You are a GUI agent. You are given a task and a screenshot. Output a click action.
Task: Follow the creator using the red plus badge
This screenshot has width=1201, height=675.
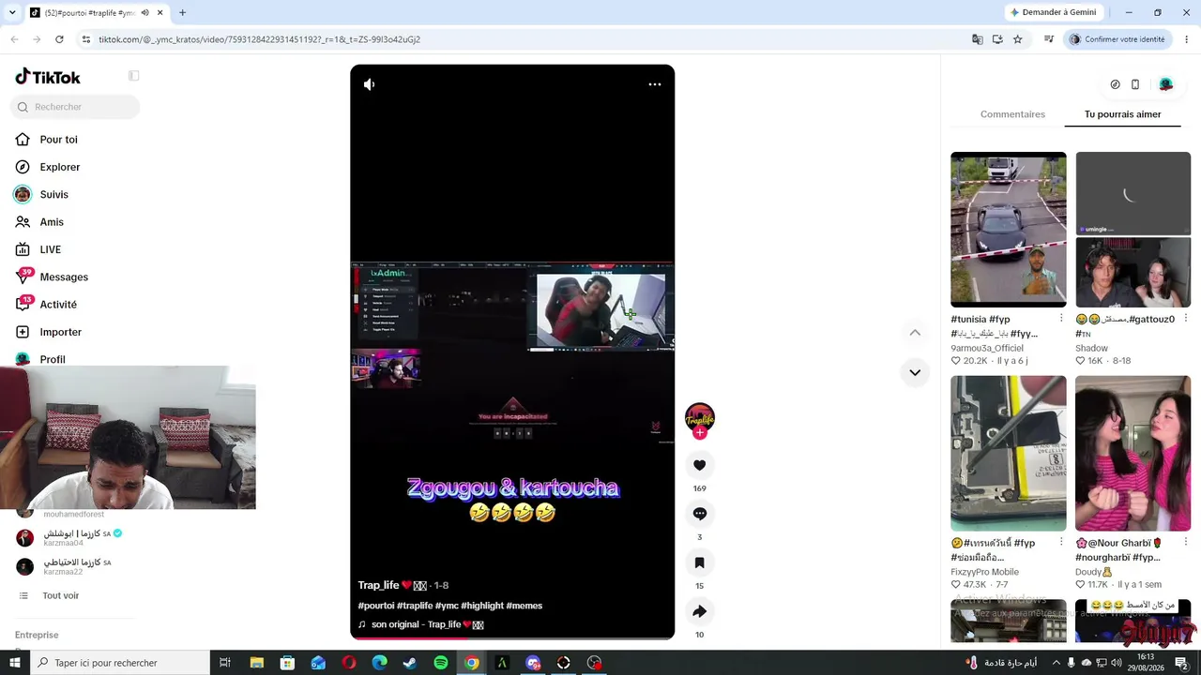coord(699,433)
